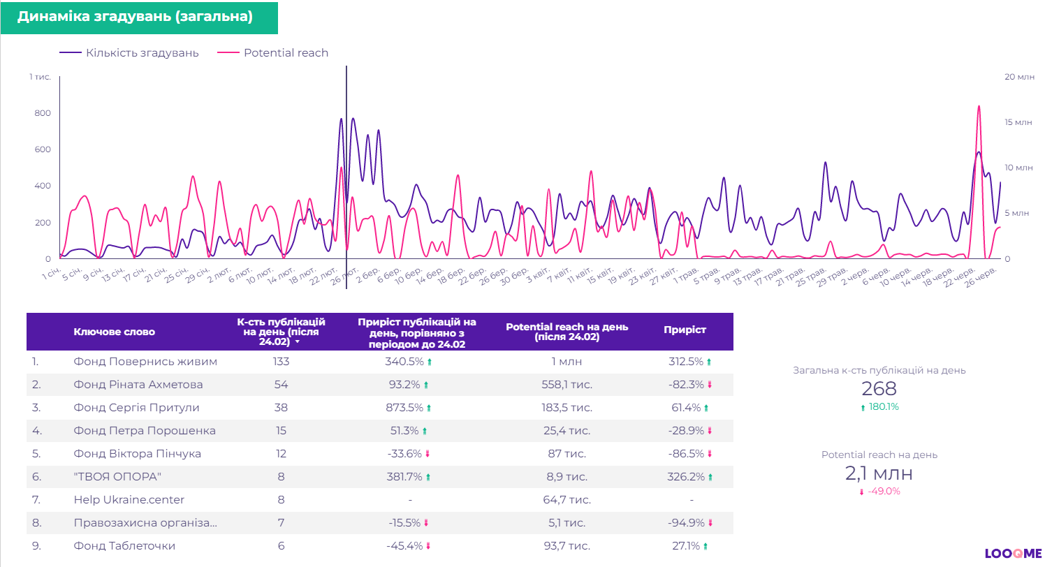Screen dimensions: 1045x567
Task: Click the green up arrow beside 326.2%
Action: tap(710, 477)
